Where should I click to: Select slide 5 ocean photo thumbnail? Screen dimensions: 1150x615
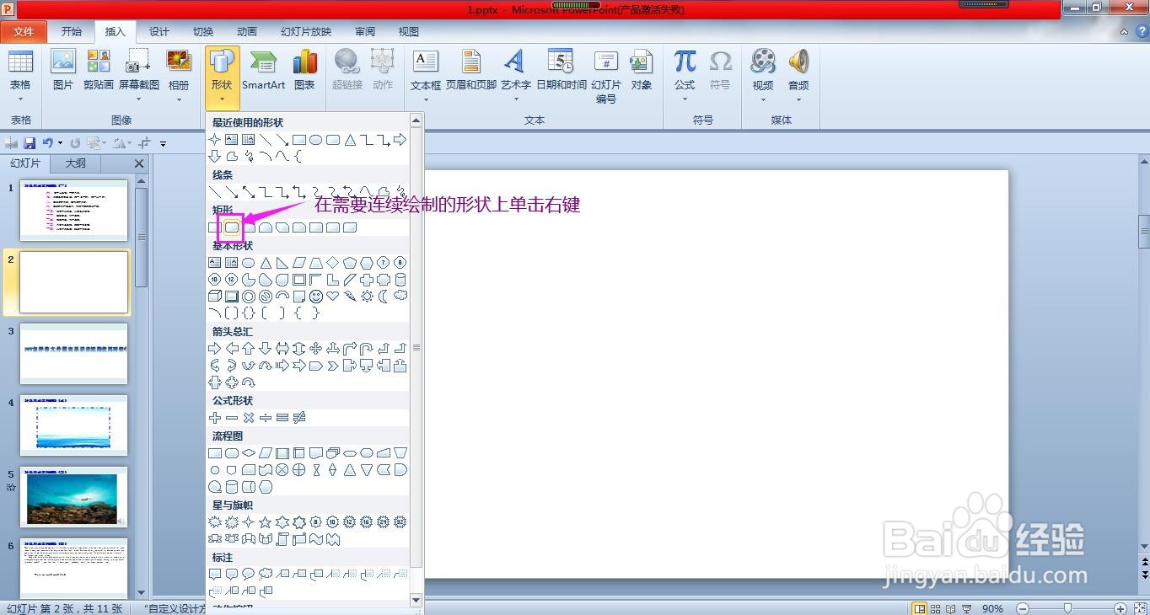[x=73, y=498]
